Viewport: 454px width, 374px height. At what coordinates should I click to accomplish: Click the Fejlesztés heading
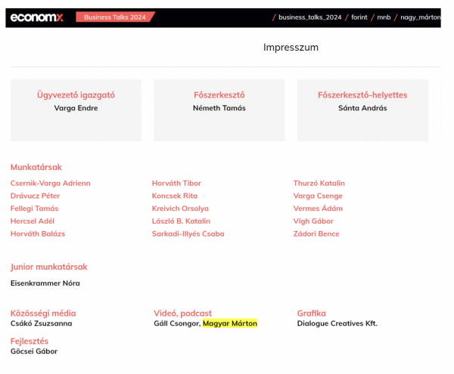point(30,342)
